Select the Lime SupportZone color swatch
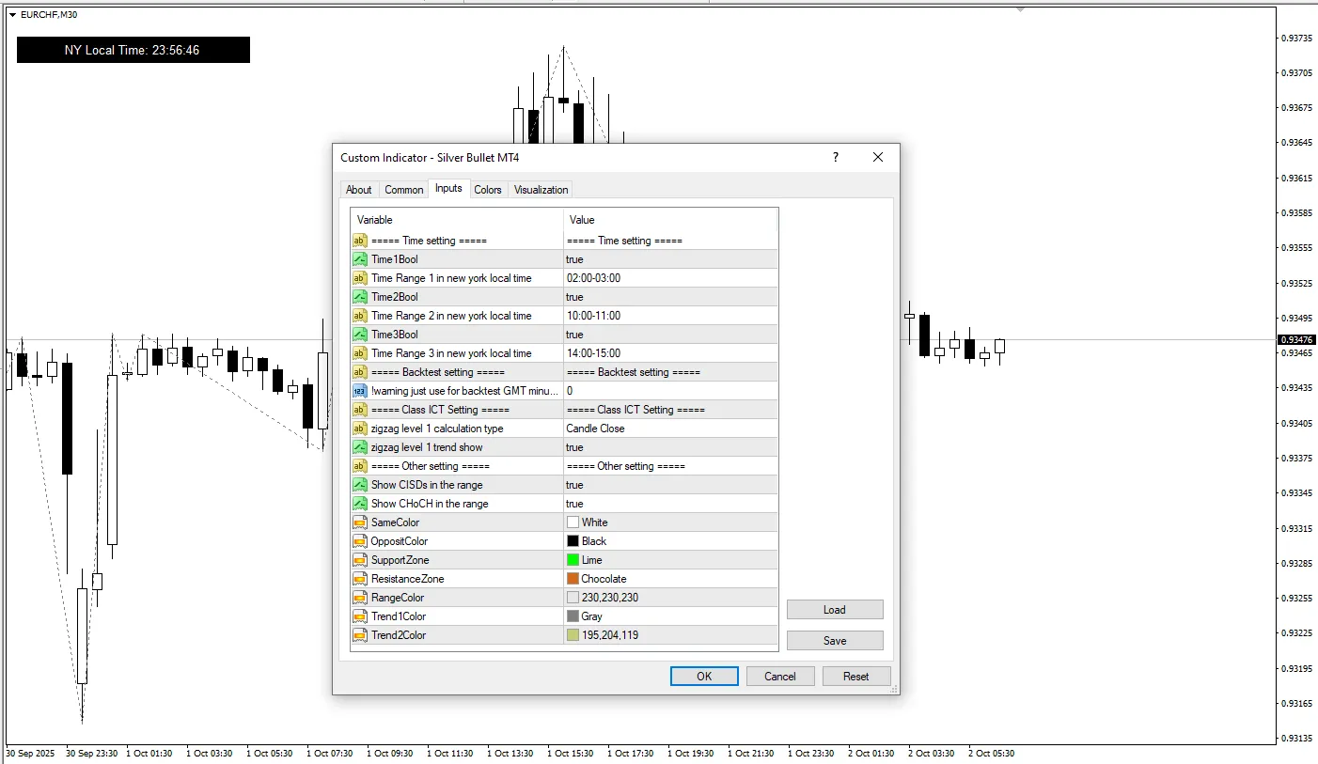 coord(573,560)
